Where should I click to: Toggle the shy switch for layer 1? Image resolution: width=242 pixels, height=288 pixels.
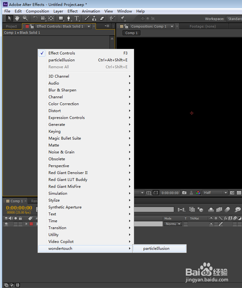[211, 224]
